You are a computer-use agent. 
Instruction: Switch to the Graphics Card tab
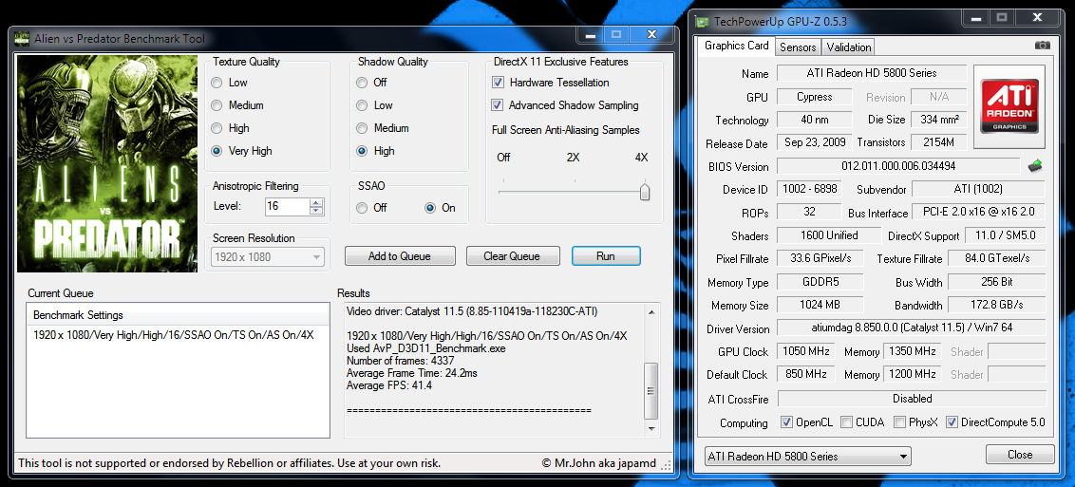(736, 46)
